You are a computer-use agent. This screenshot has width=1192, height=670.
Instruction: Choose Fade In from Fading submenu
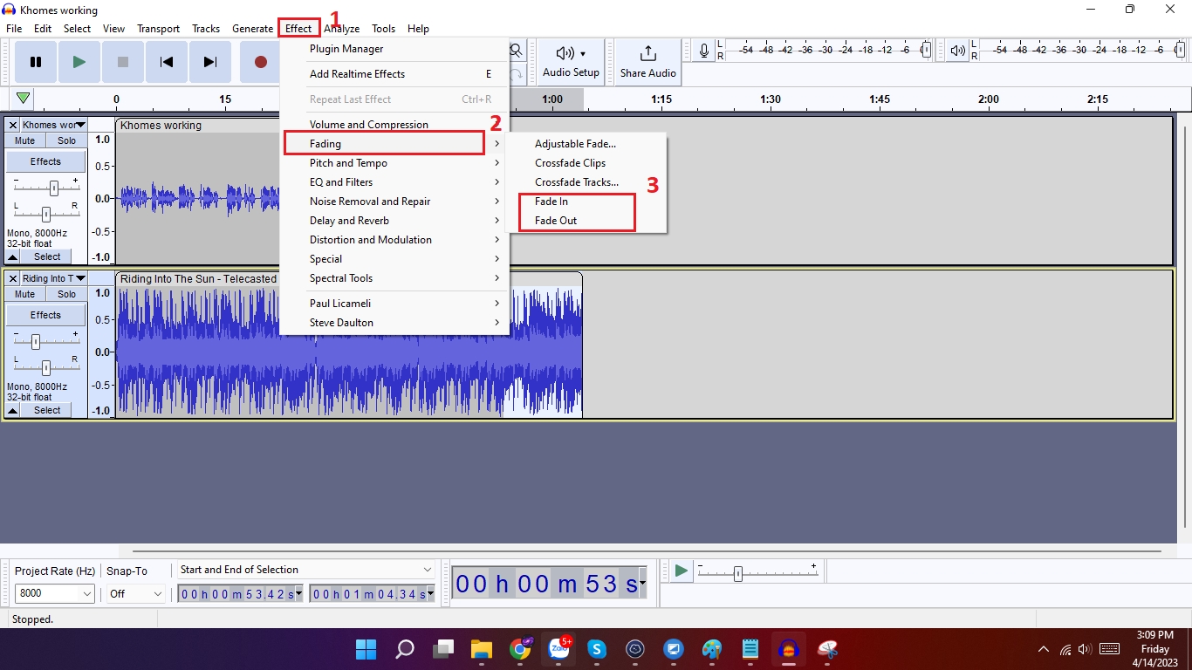point(551,202)
